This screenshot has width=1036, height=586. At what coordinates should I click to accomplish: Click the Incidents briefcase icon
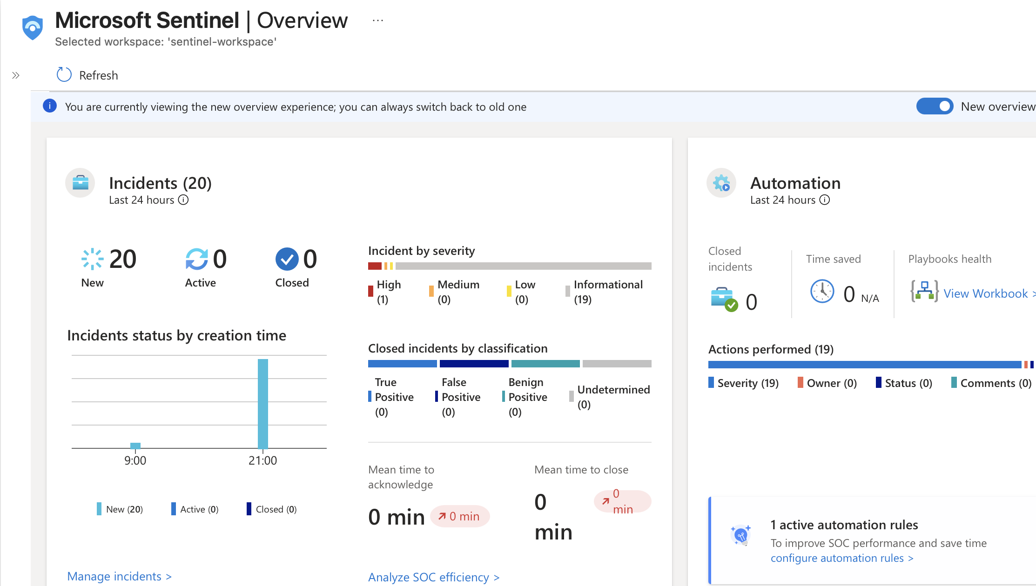(x=80, y=183)
